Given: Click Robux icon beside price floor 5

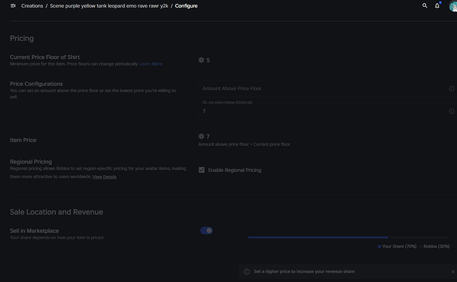Looking at the screenshot, I should coord(201,60).
